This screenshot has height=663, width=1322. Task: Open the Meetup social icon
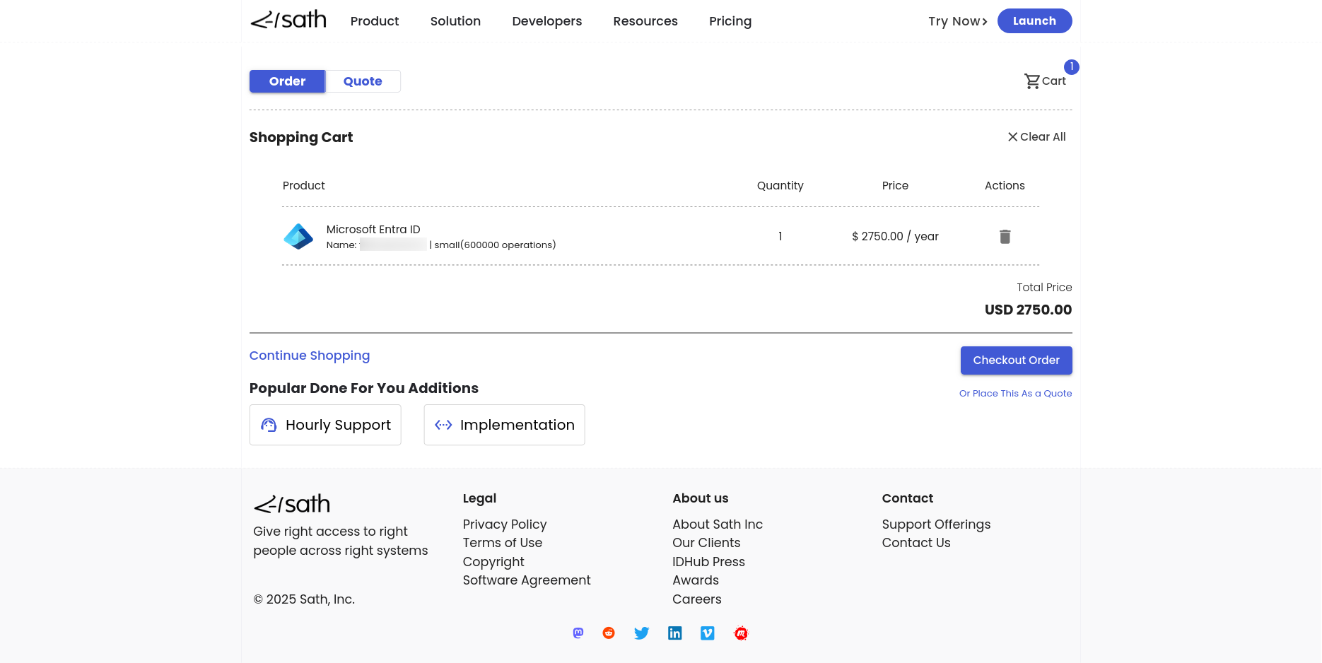pos(741,633)
